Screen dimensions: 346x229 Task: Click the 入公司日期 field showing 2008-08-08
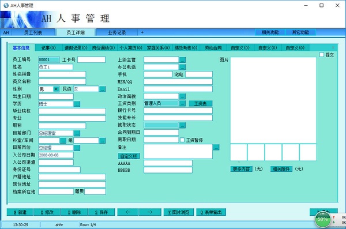[56, 155]
